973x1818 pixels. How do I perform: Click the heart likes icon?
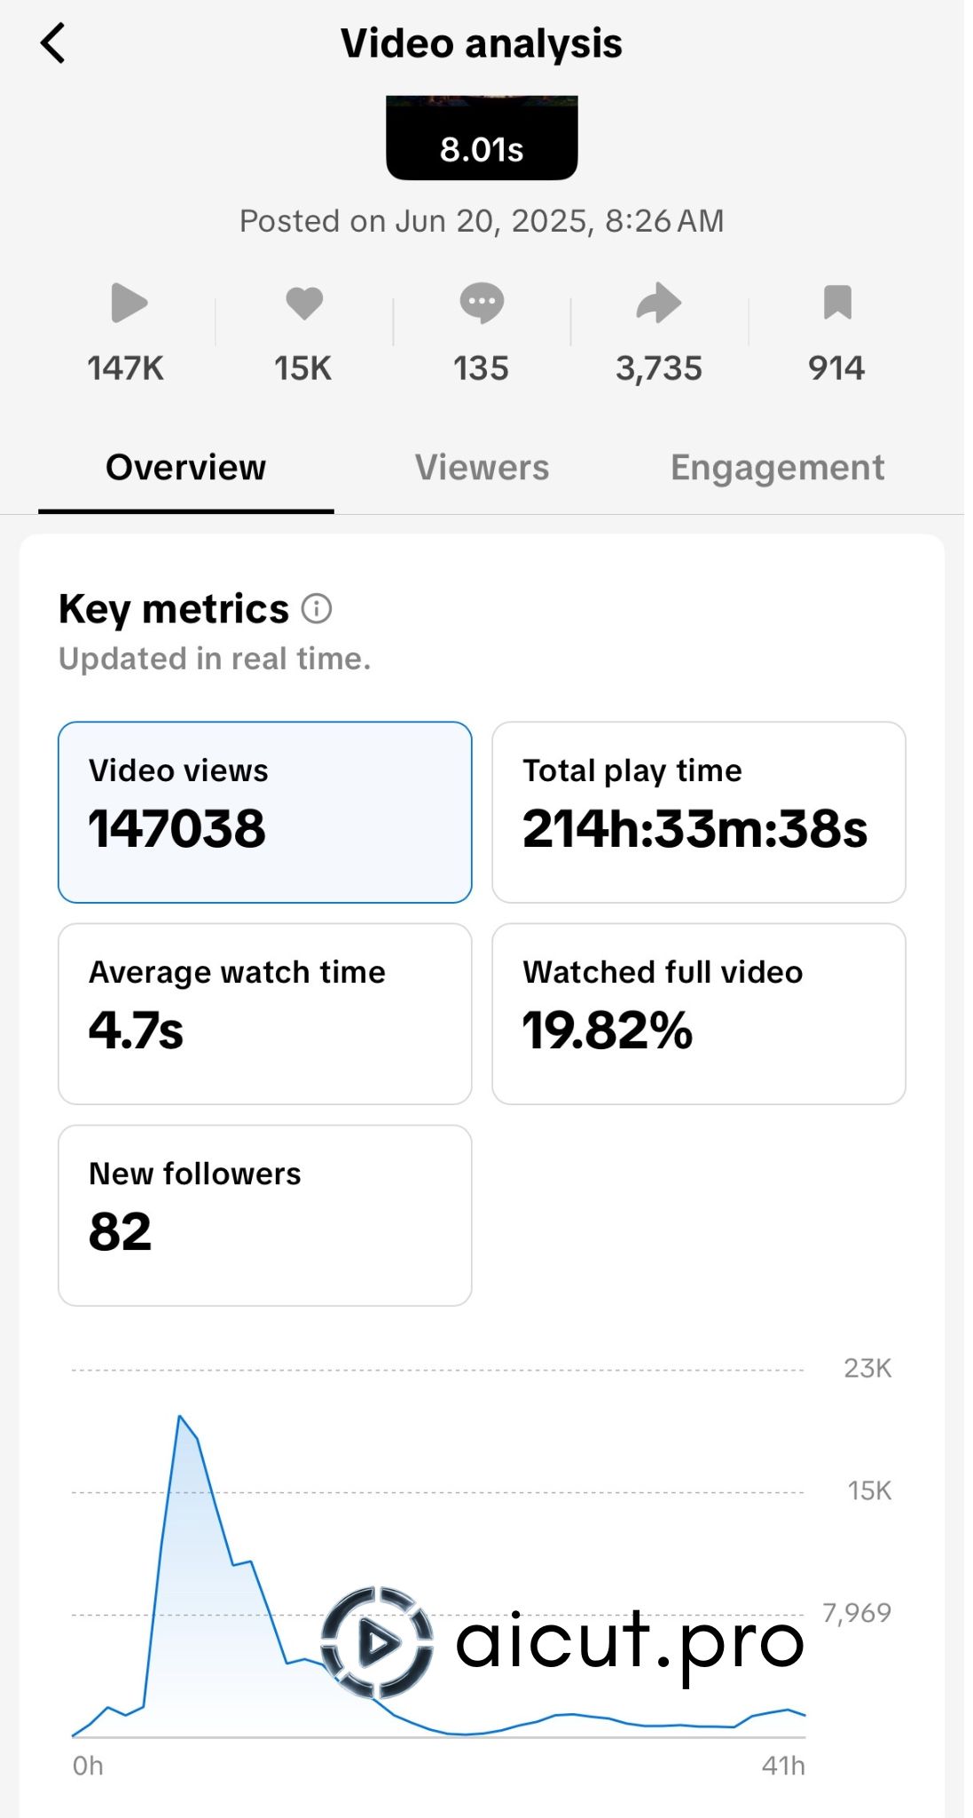304,303
